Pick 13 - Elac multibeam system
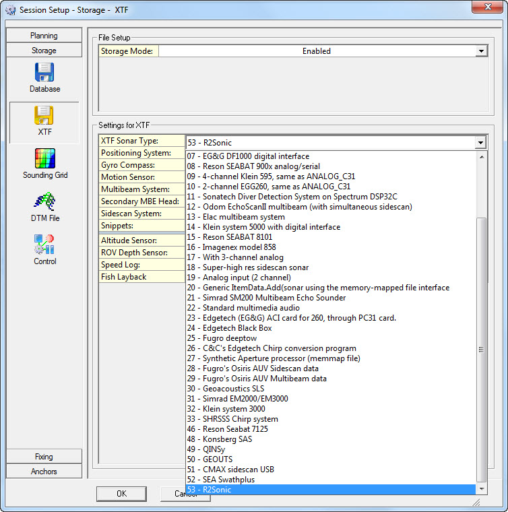Screen dimensions: 508x512 235,217
